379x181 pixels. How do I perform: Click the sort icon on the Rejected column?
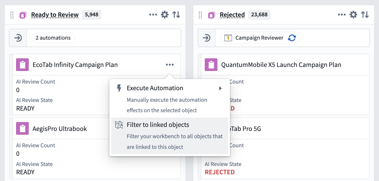[365, 14]
